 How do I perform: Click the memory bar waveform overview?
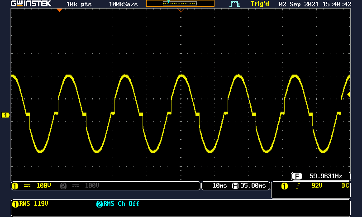click(x=180, y=4)
